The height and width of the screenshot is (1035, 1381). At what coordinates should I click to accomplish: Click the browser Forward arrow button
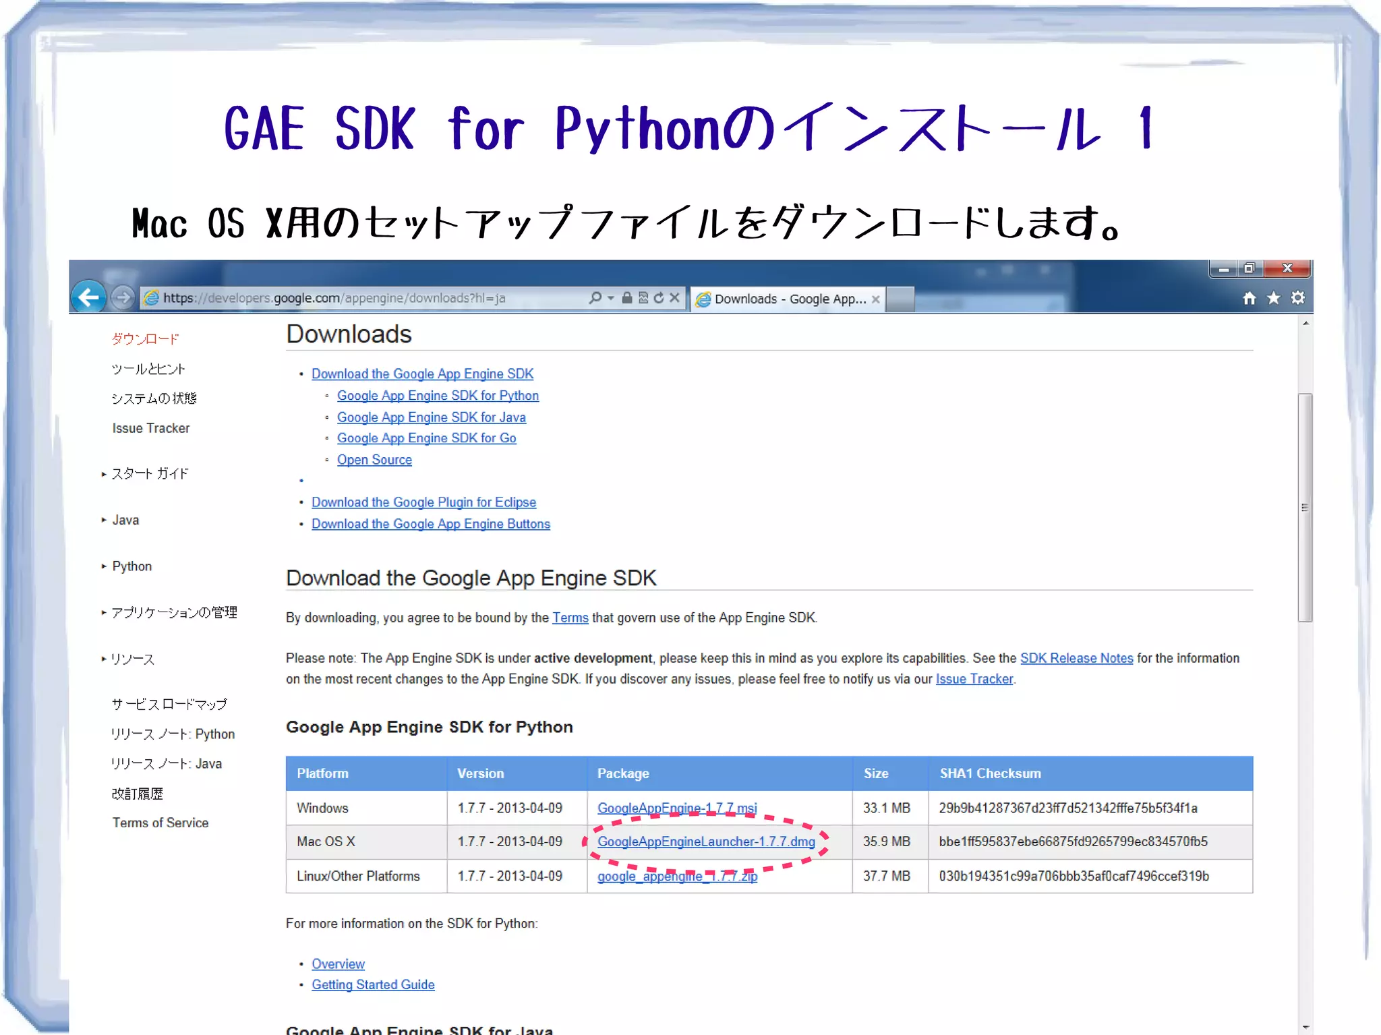point(123,297)
